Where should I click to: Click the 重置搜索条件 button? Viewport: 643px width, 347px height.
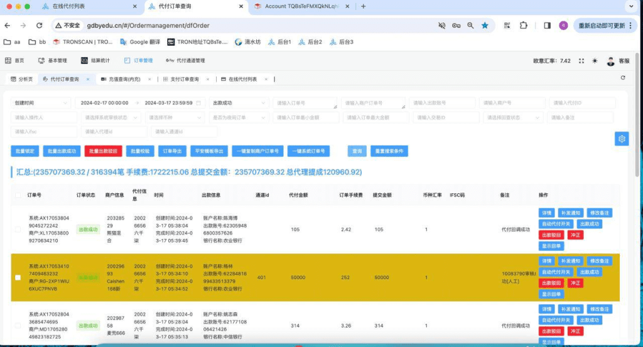[389, 151]
